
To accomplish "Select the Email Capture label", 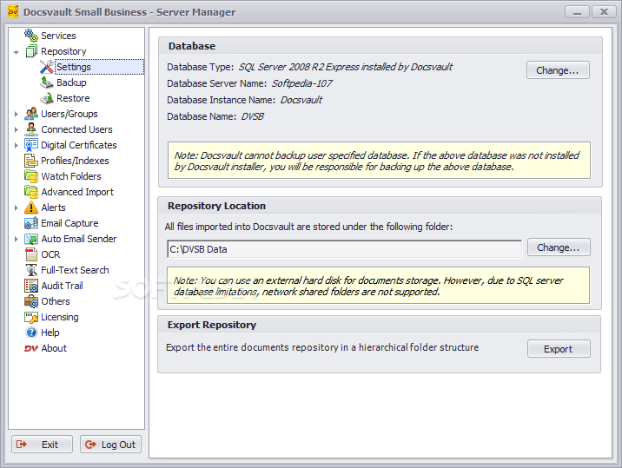I will point(69,223).
